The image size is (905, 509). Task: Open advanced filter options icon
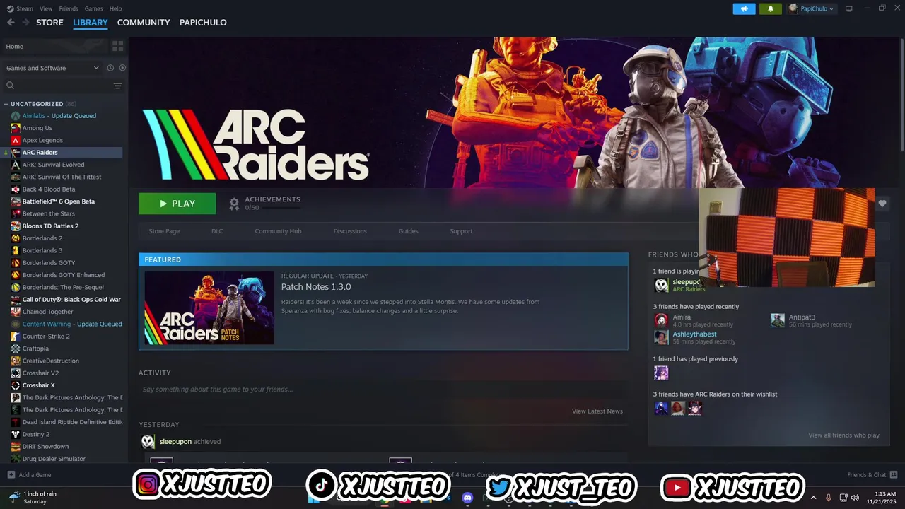pyautogui.click(x=117, y=86)
